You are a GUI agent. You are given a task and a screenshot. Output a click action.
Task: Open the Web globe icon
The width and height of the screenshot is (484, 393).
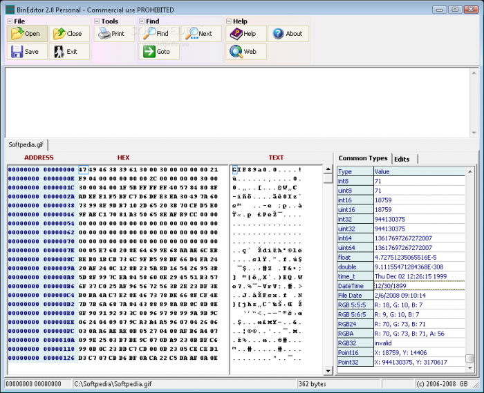(x=236, y=52)
